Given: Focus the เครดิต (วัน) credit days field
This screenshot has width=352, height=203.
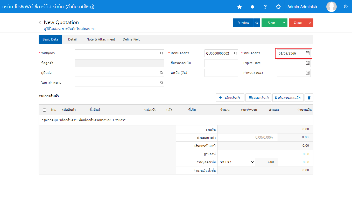Looking at the screenshot, I should pos(221,73).
